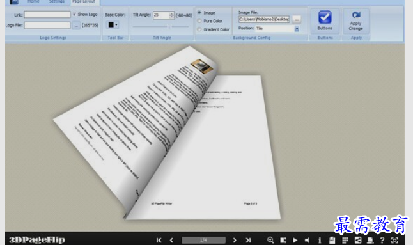
Task: Select the Image background radio button
Action: pos(199,13)
